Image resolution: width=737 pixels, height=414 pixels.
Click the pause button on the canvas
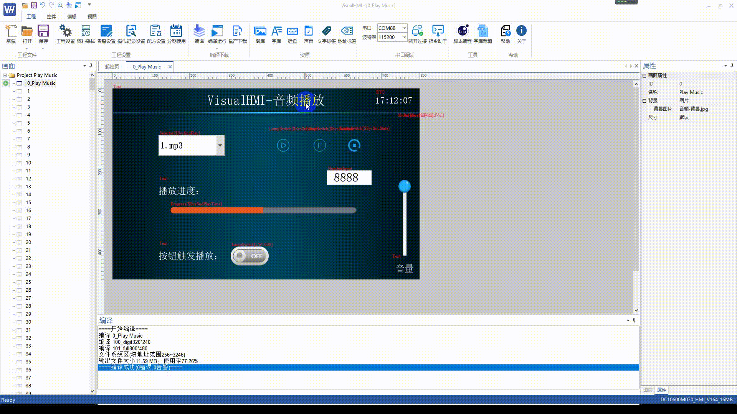[x=319, y=145]
